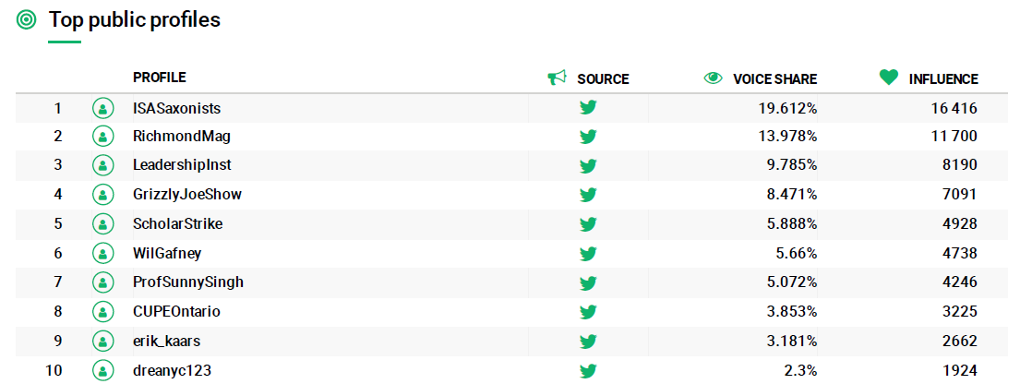Select the 11 700 influence value

(954, 137)
